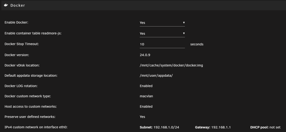The width and height of the screenshot is (286, 132).
Task: Click the 'Preserve user defined networks:' label
Action: (30, 117)
